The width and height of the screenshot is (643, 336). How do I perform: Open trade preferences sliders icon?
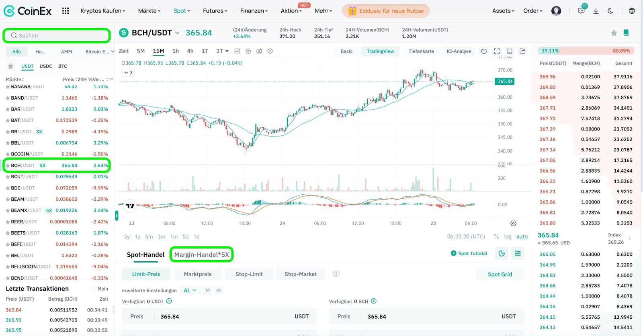[518, 253]
